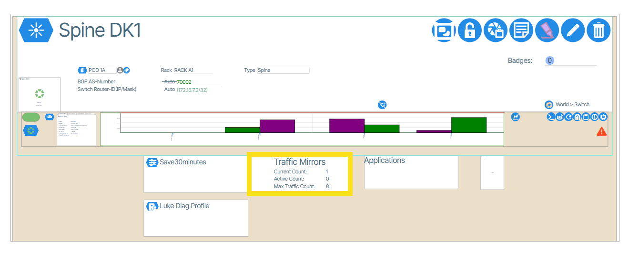This screenshot has height=262, width=629.
Task: Click the POD 1A field
Action: [101, 70]
